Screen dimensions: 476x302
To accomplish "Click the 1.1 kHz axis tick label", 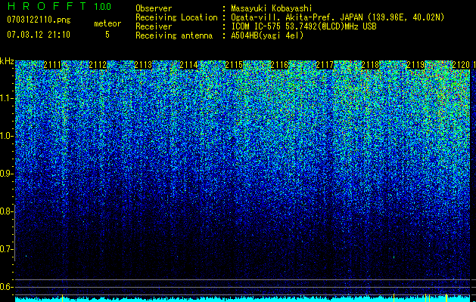I will click(x=6, y=98).
